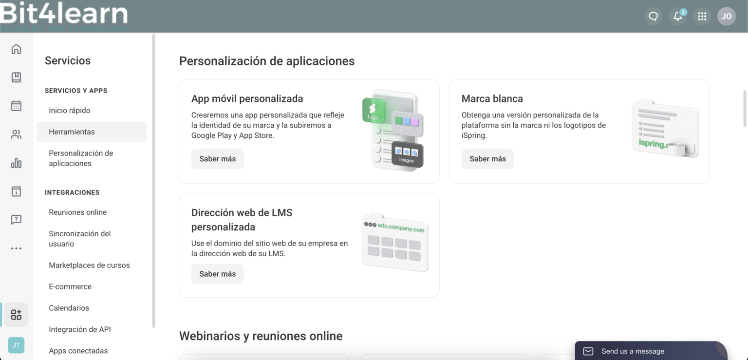Viewport: 748px width, 360px height.
Task: Click the Webinarios y reuniones online heading
Action: click(261, 336)
